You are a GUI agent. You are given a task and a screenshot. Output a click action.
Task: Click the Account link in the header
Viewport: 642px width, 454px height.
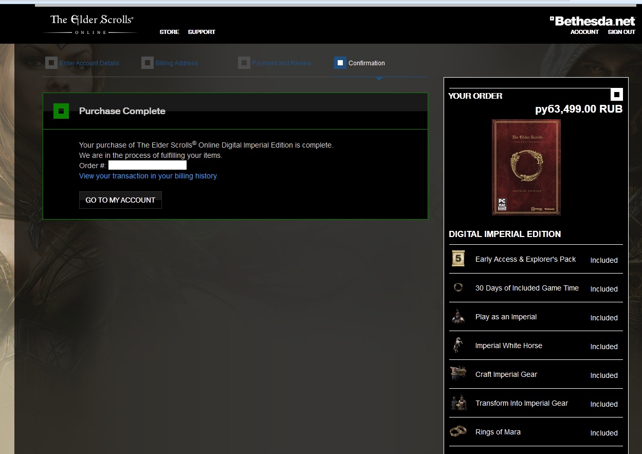pyautogui.click(x=584, y=32)
